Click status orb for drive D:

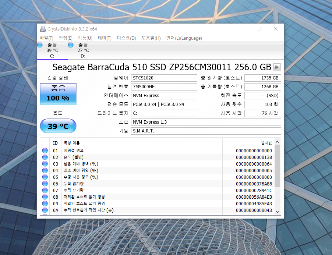[x=71, y=45]
